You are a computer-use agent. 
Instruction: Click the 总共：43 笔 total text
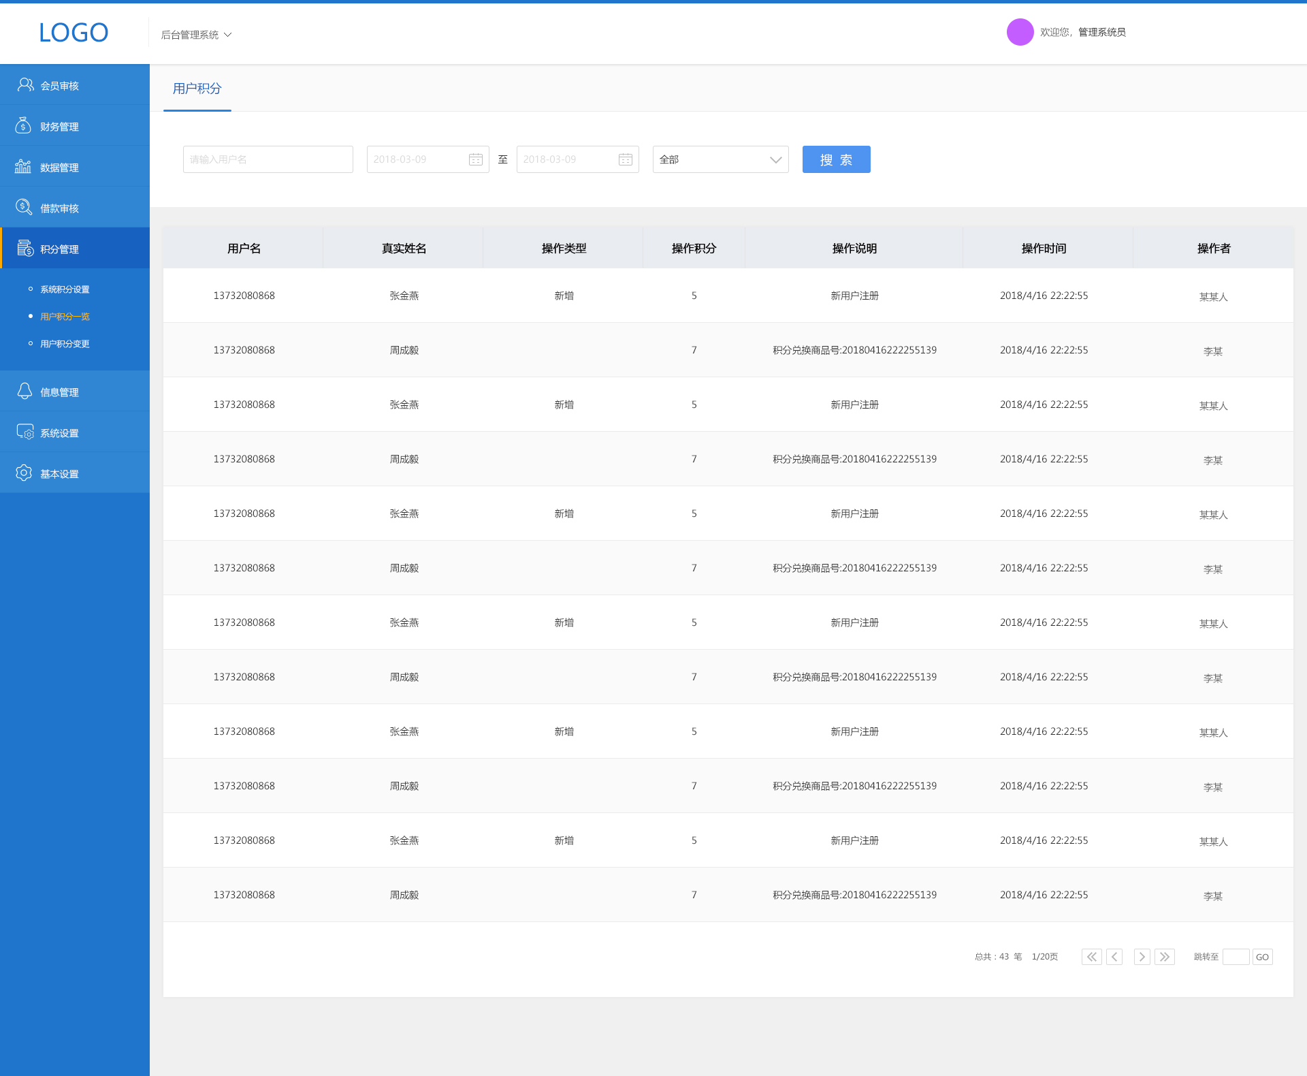coord(998,957)
